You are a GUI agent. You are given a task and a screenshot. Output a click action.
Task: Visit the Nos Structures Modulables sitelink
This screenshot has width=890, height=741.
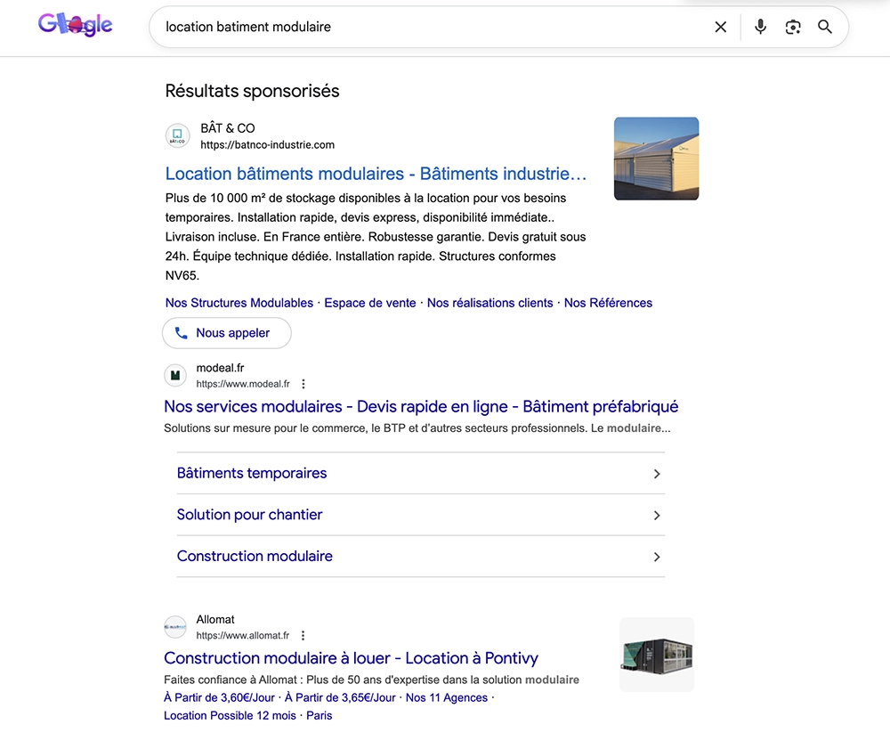[239, 303]
